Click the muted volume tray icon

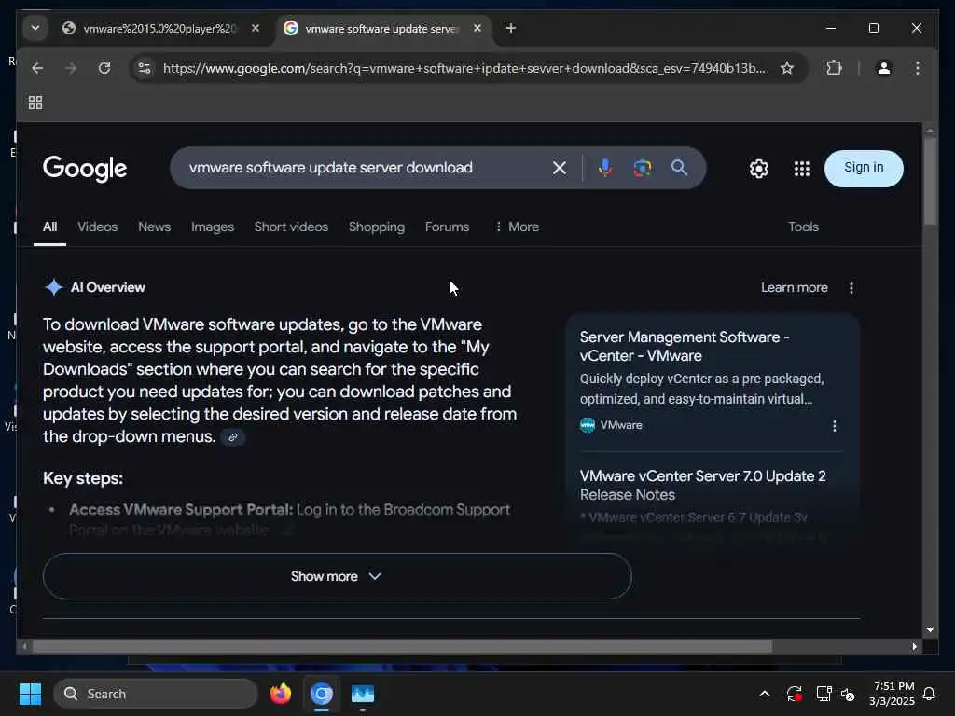(848, 694)
